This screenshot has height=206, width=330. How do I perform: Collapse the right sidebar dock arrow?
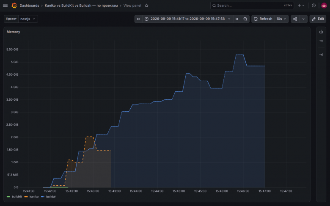point(321,55)
